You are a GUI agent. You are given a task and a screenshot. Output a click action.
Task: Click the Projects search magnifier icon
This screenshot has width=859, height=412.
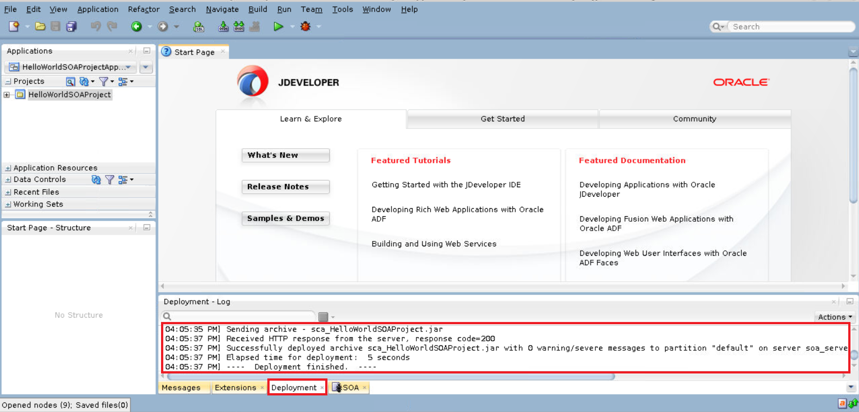[x=70, y=82]
